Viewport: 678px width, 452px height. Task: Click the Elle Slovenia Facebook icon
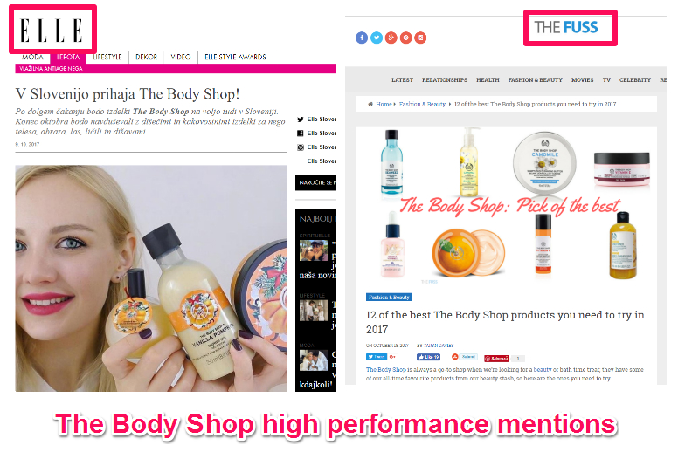[300, 134]
